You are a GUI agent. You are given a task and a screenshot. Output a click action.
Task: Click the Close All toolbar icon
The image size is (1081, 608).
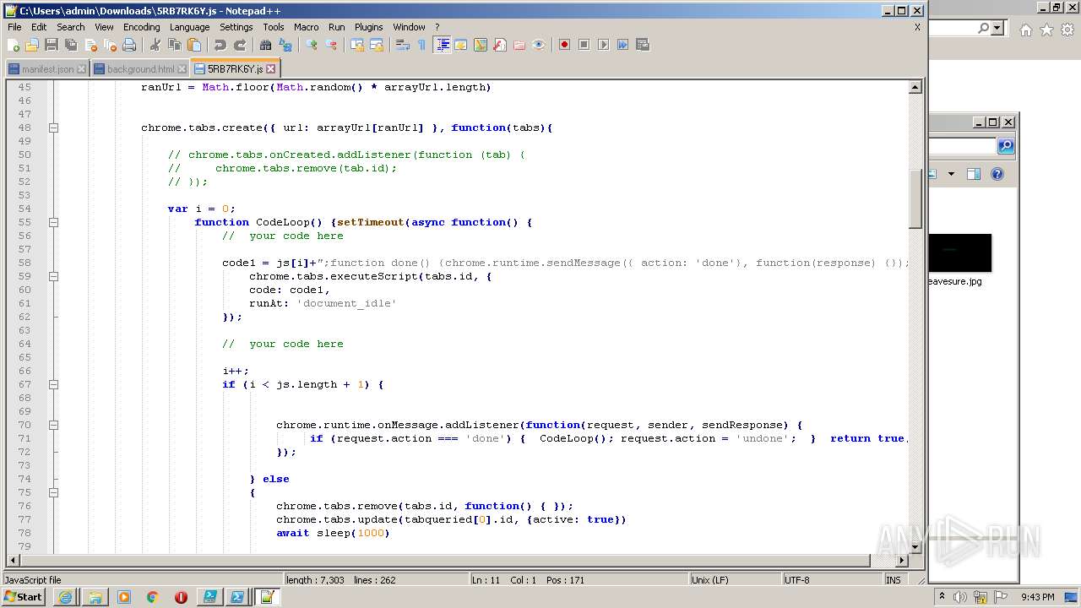point(110,45)
